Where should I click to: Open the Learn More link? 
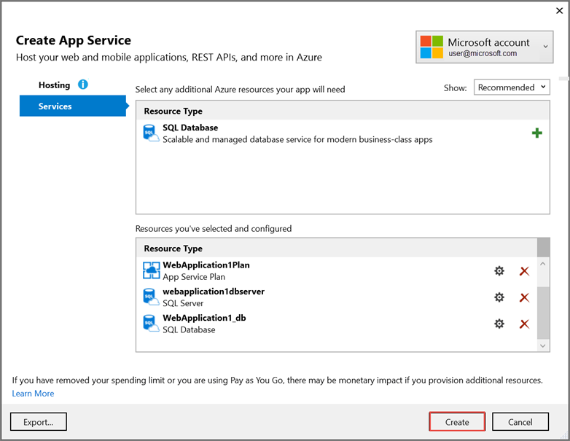click(x=33, y=394)
